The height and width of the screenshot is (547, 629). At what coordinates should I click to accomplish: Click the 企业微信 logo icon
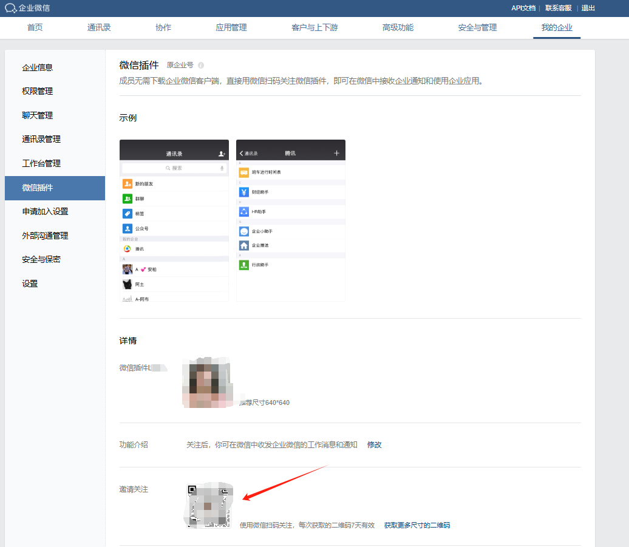(x=10, y=8)
